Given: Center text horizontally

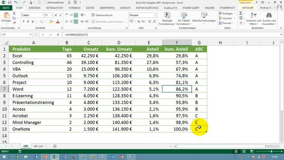Looking at the screenshot, I should (71, 22).
